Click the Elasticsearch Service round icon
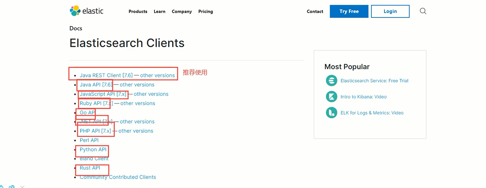The image size is (486, 188). [x=332, y=81]
